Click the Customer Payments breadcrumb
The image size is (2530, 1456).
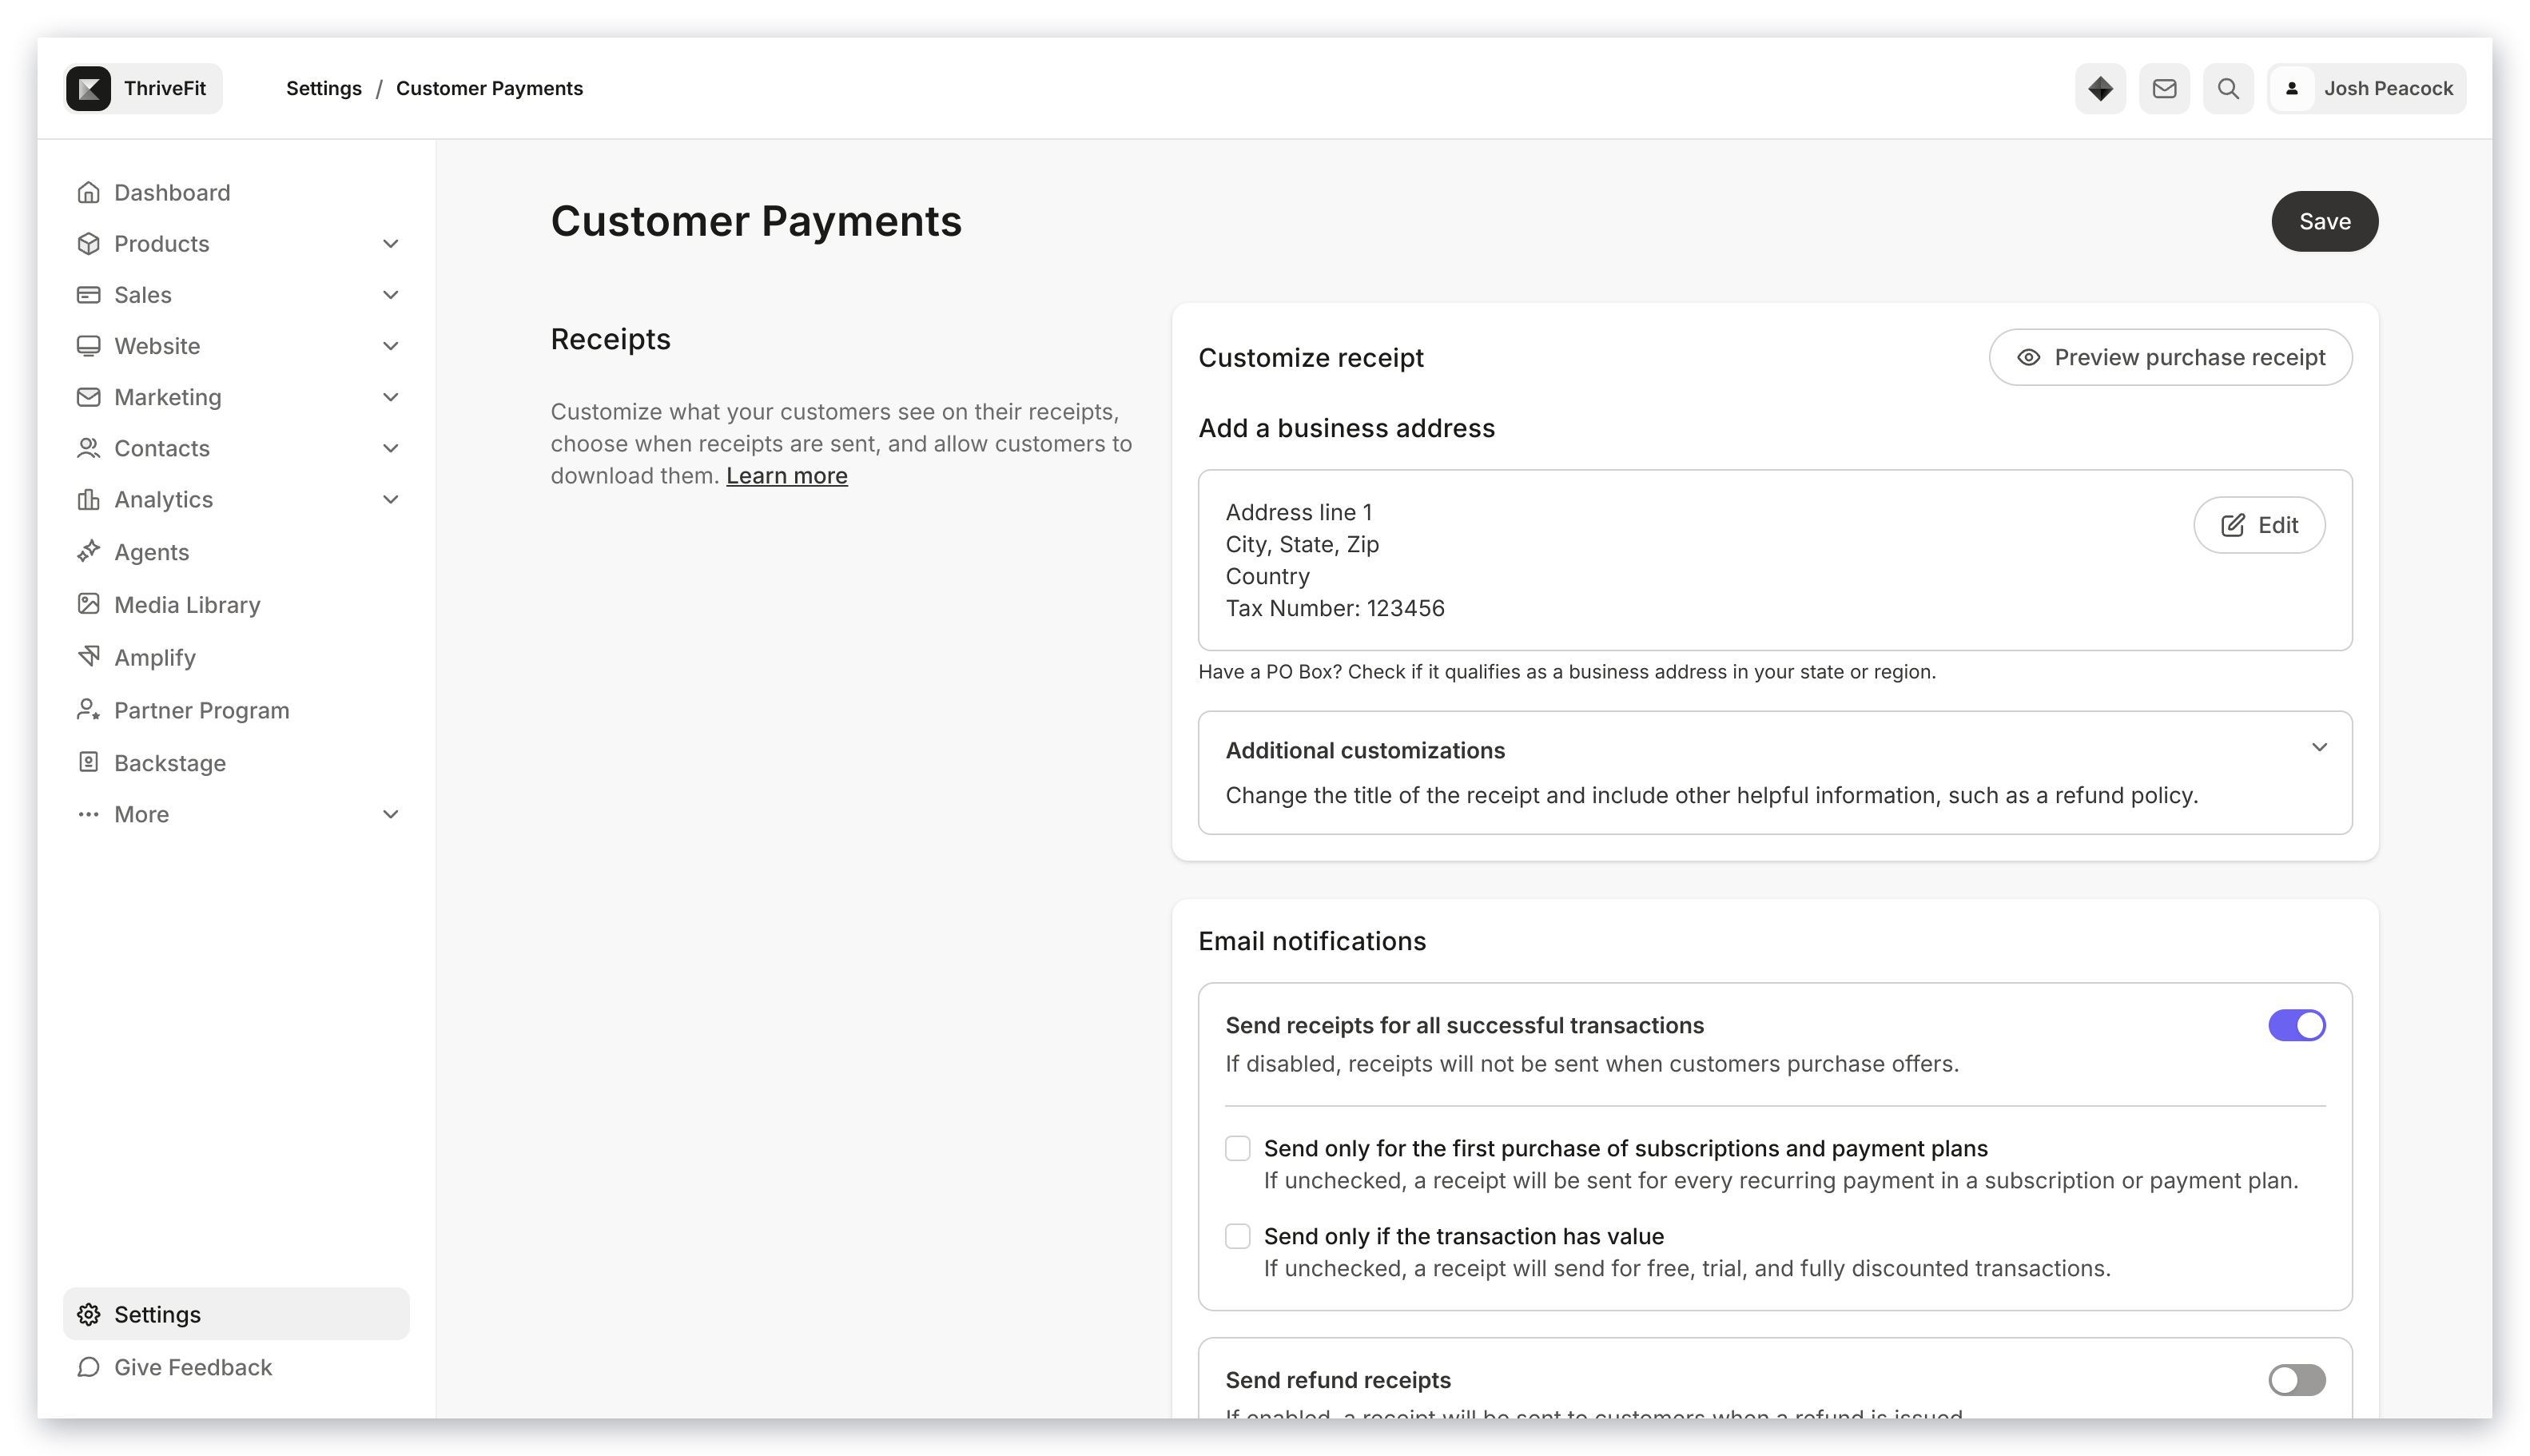pyautogui.click(x=489, y=88)
